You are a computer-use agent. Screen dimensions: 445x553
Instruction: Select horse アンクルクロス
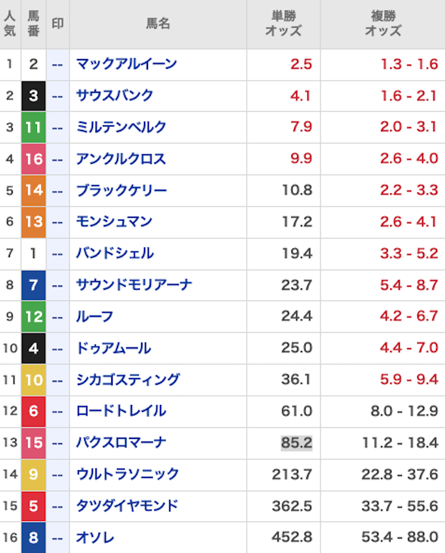[121, 159]
